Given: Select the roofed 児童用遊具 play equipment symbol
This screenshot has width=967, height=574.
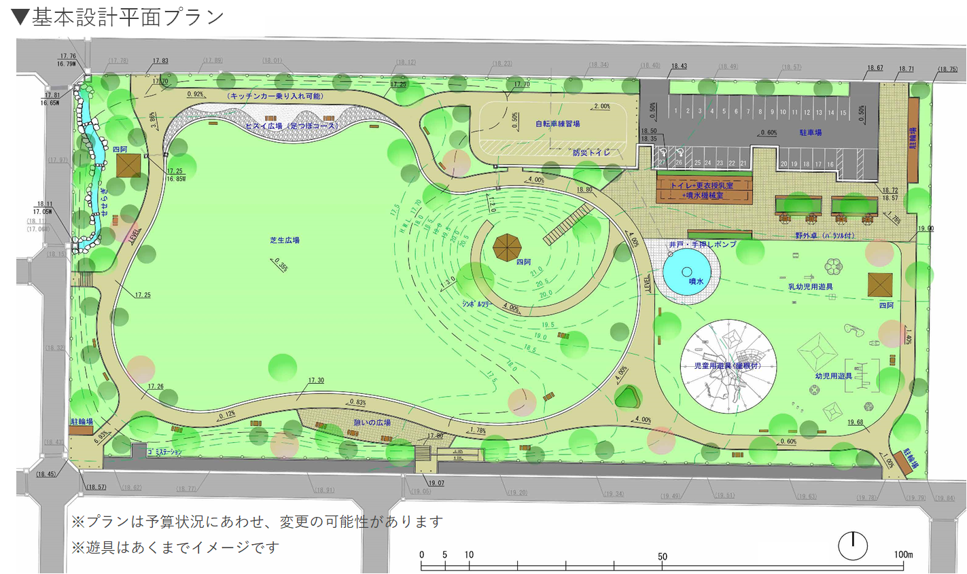Looking at the screenshot, I should (728, 365).
